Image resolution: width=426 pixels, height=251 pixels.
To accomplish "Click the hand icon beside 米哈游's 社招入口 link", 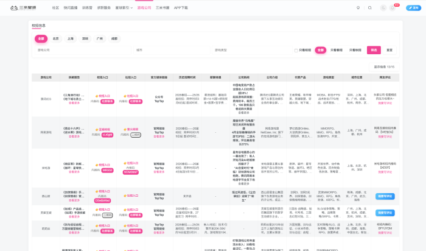I will pyautogui.click(x=125, y=163).
